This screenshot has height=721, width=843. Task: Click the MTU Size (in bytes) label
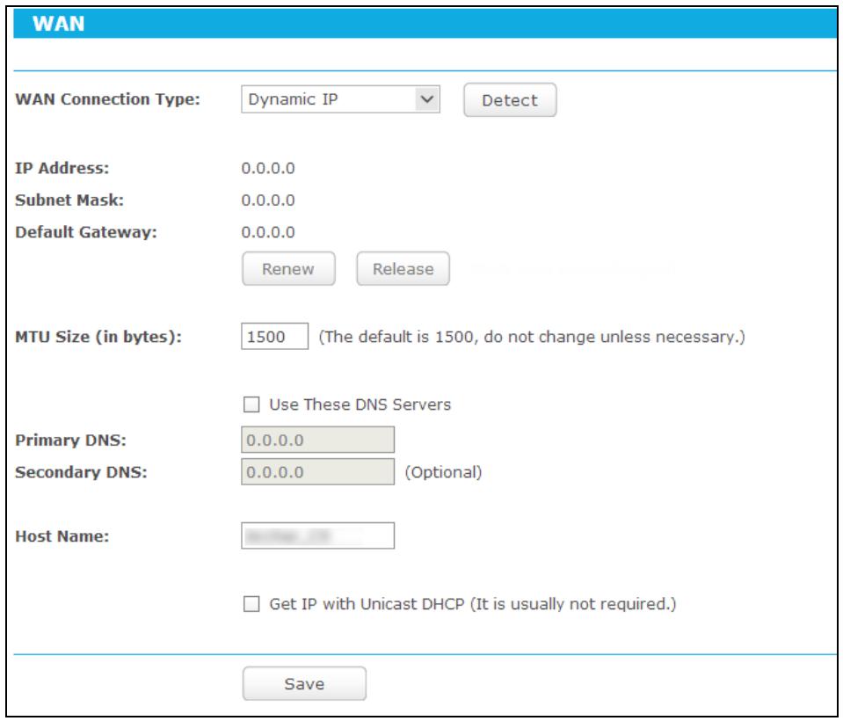click(98, 337)
